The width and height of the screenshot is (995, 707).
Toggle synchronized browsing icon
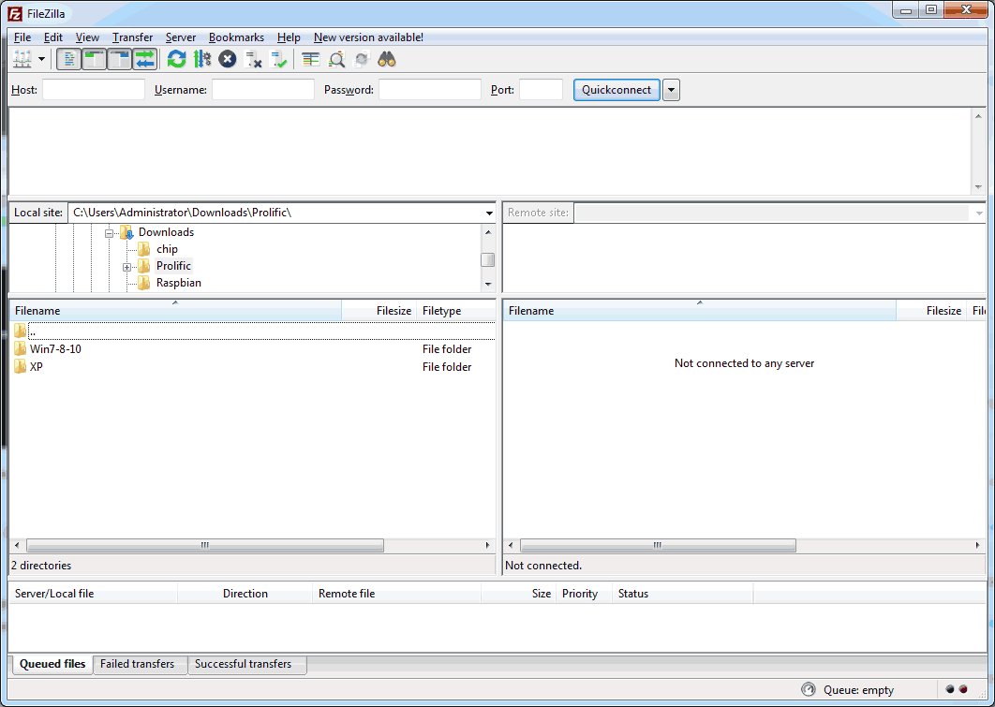tap(362, 60)
